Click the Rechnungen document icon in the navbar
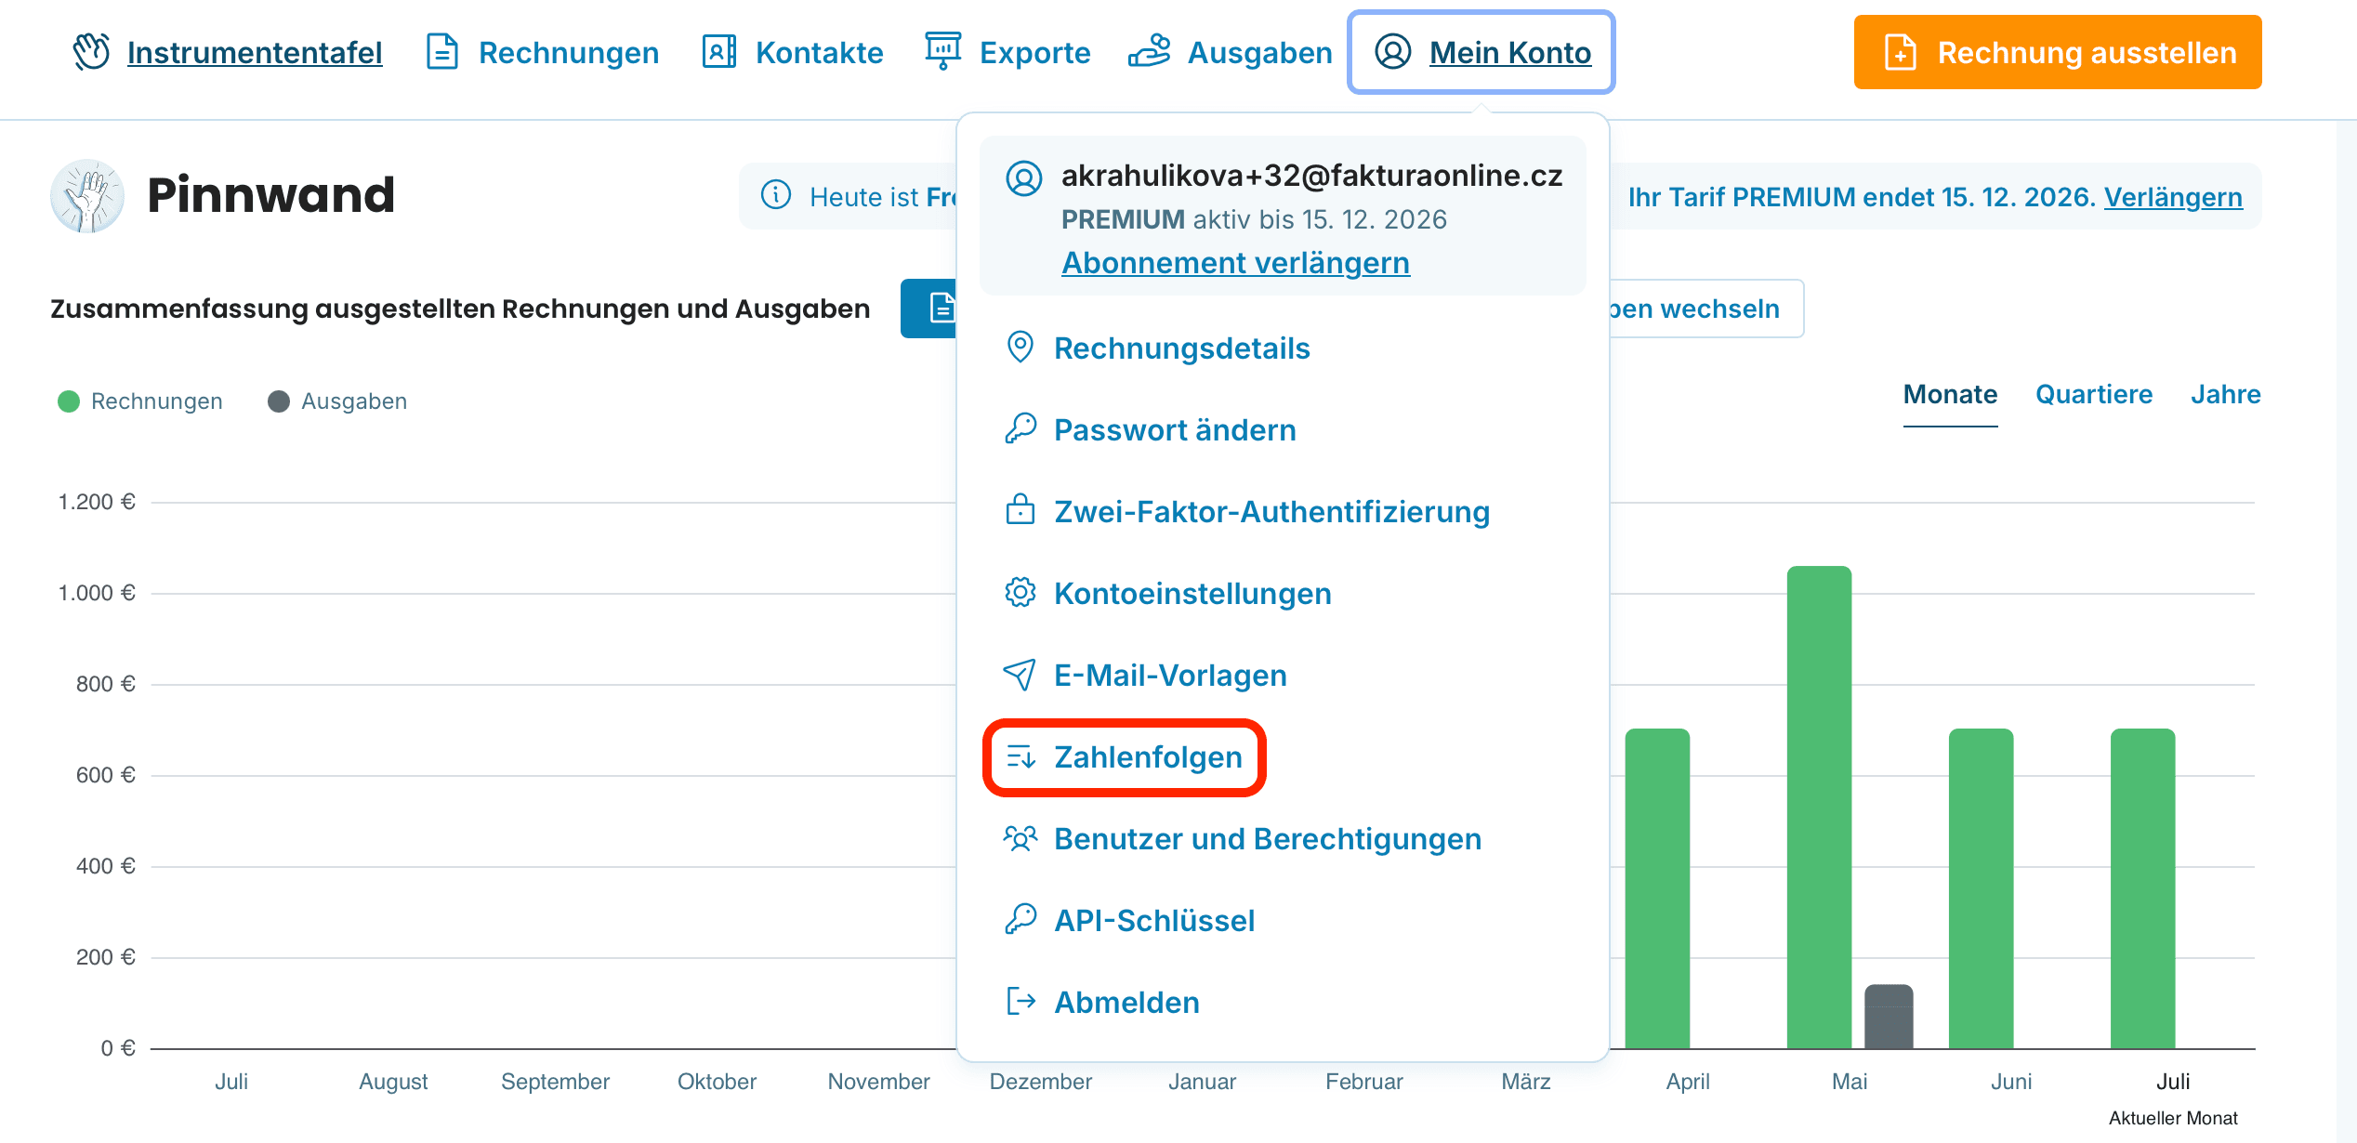 click(441, 52)
